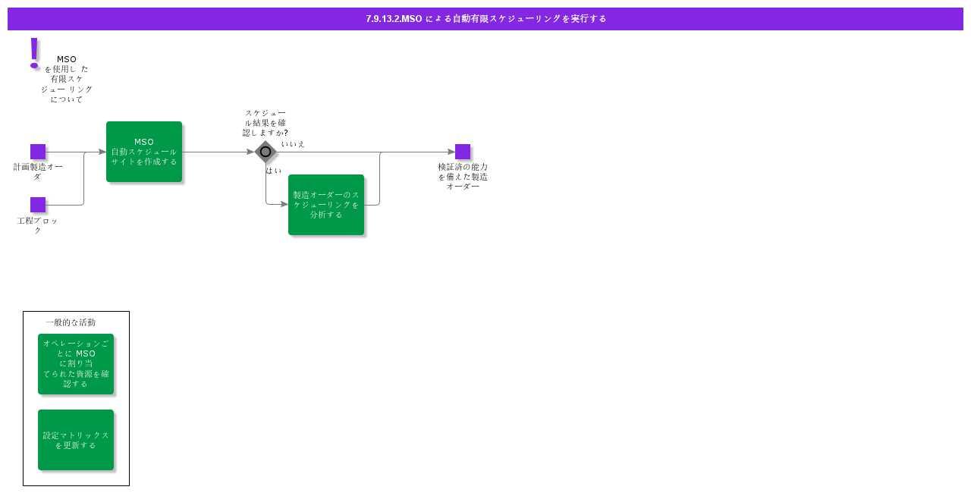Click the 検証済の能力を備えた製造オーダー output icon
The height and width of the screenshot is (493, 971).
(463, 152)
